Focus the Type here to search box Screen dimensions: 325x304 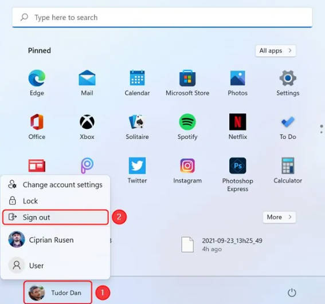162,17
